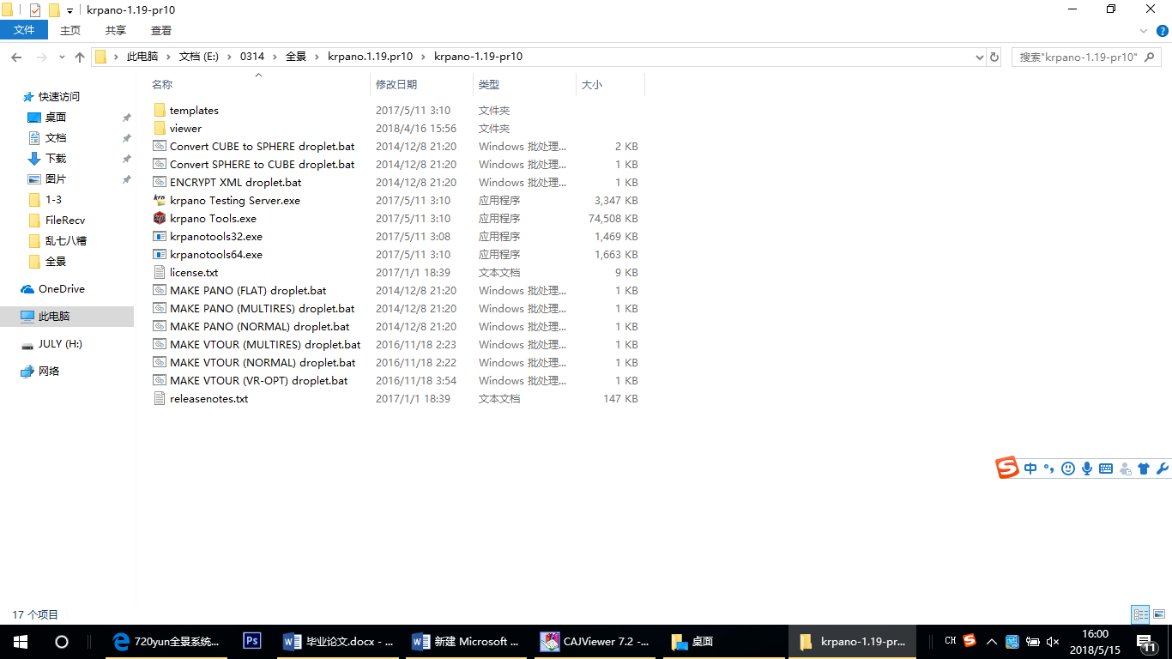
Task: Open the krpano Tools.exe application icon
Action: click(x=160, y=218)
